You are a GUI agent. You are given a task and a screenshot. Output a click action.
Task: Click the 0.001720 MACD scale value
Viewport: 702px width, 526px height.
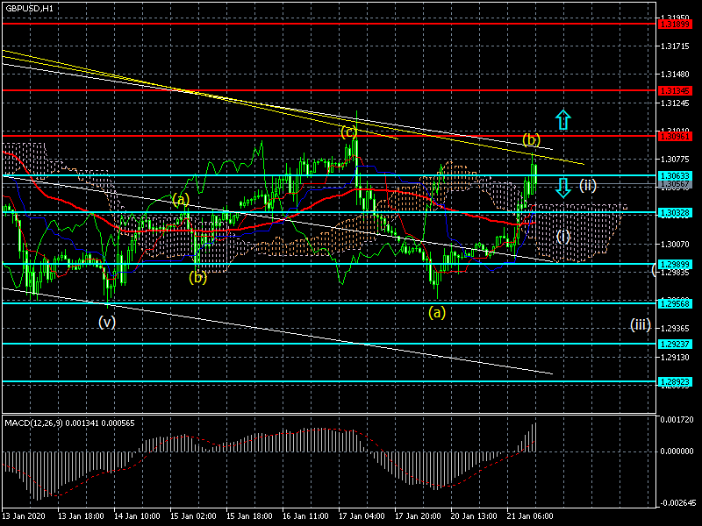pyautogui.click(x=677, y=420)
